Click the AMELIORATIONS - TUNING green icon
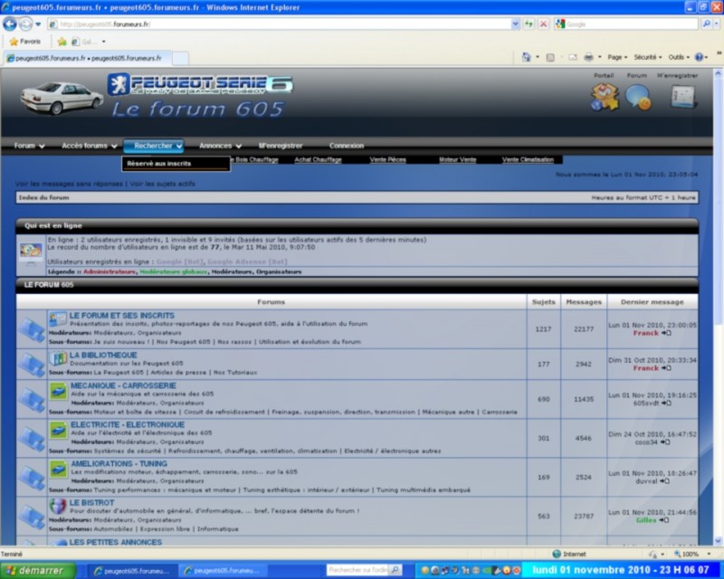The image size is (724, 579). point(59,470)
